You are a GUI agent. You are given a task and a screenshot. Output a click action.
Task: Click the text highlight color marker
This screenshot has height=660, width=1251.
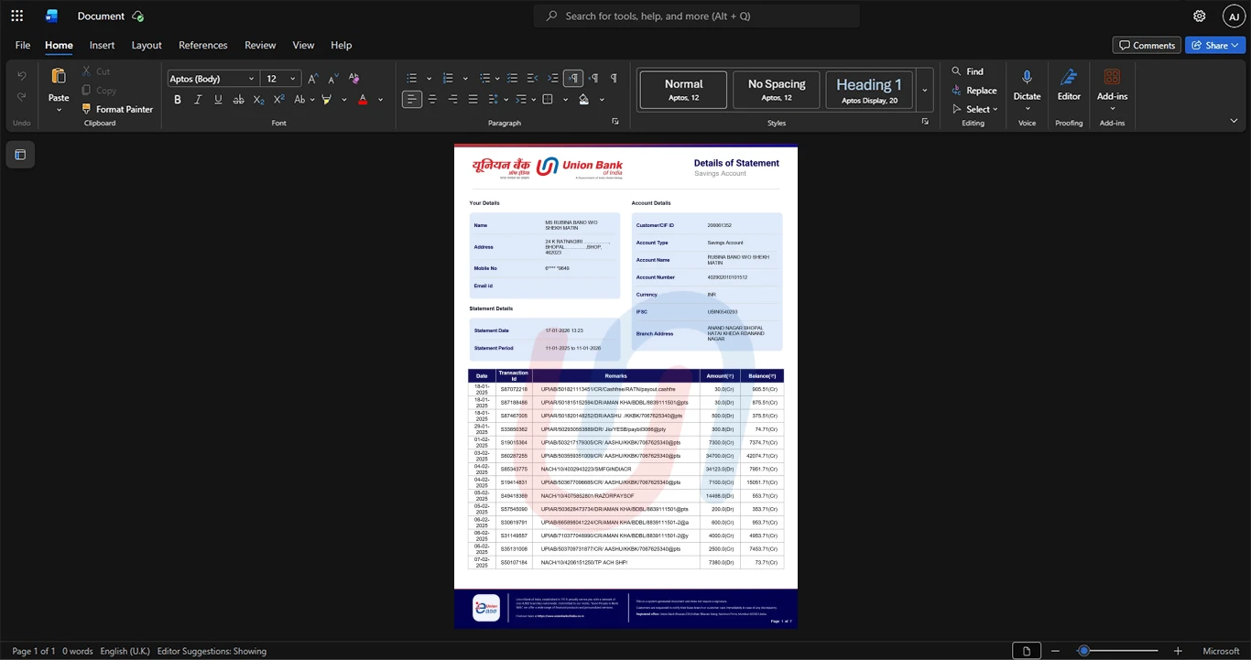coord(326,100)
